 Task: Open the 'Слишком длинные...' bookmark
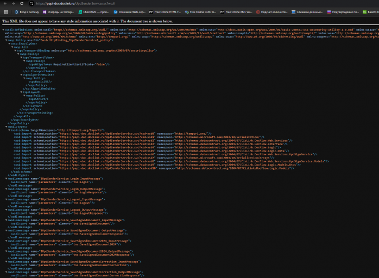[307, 12]
